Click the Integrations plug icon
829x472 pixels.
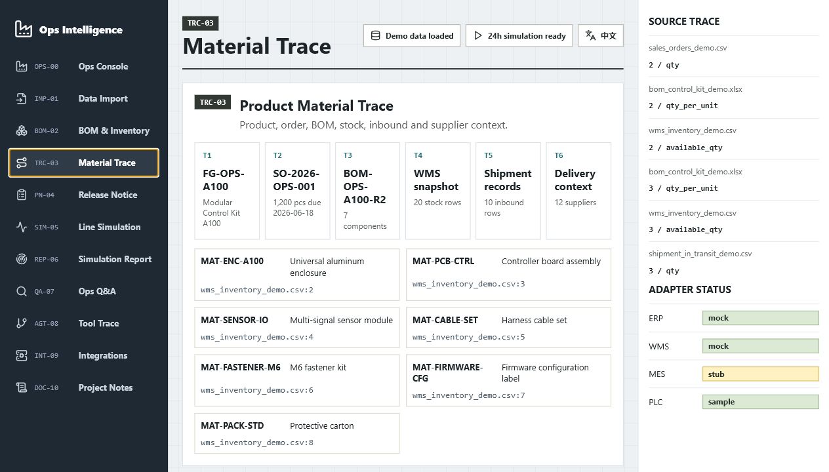click(x=22, y=355)
